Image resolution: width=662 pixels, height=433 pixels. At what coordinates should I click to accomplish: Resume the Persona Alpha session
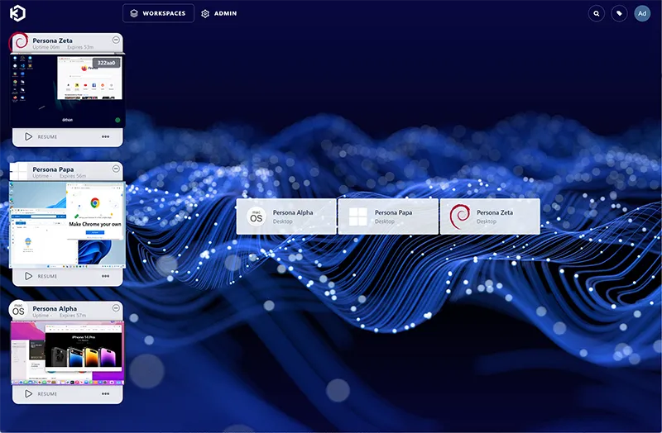41,394
